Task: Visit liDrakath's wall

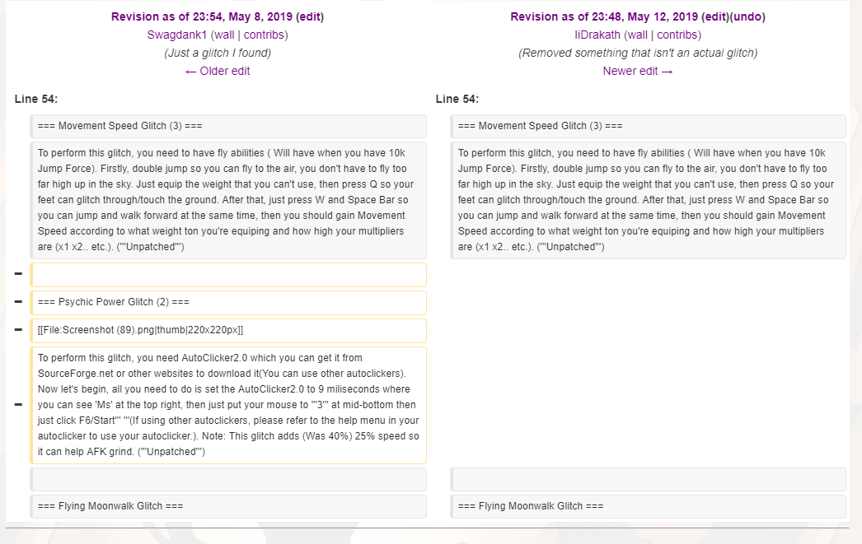Action: tap(637, 35)
